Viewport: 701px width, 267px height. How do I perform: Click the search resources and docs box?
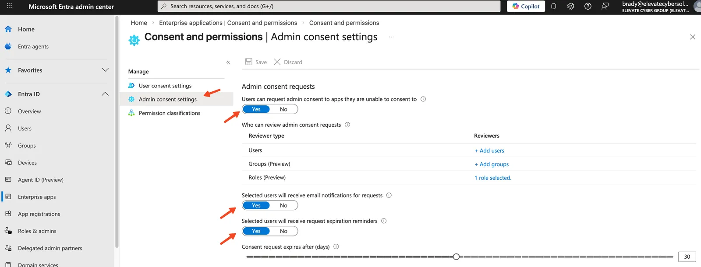pyautogui.click(x=329, y=6)
